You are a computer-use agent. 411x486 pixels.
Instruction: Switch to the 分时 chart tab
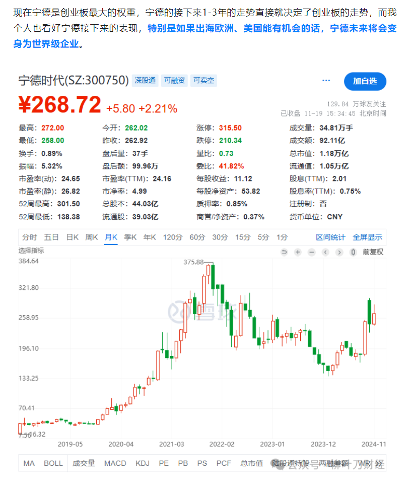(x=29, y=237)
